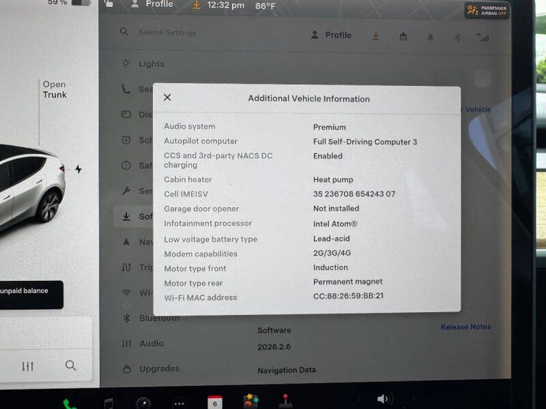Image resolution: width=546 pixels, height=409 pixels.
Task: Tap the charge port lightning bolt icon
Action: (x=78, y=169)
